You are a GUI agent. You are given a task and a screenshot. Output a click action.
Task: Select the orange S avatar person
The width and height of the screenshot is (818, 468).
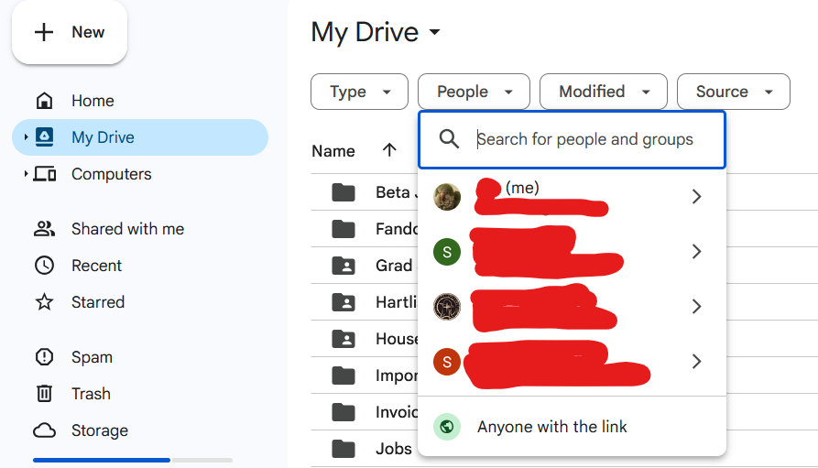coord(573,362)
